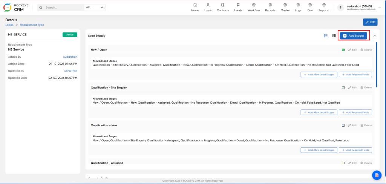
Task: Click the blue Edit button
Action: (x=370, y=22)
